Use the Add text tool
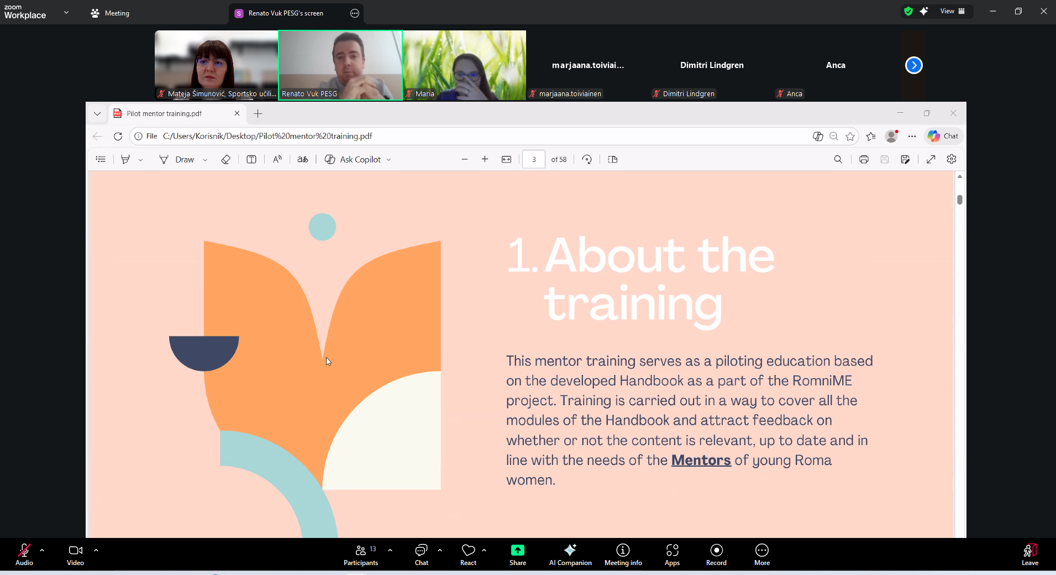The width and height of the screenshot is (1056, 575). point(251,159)
